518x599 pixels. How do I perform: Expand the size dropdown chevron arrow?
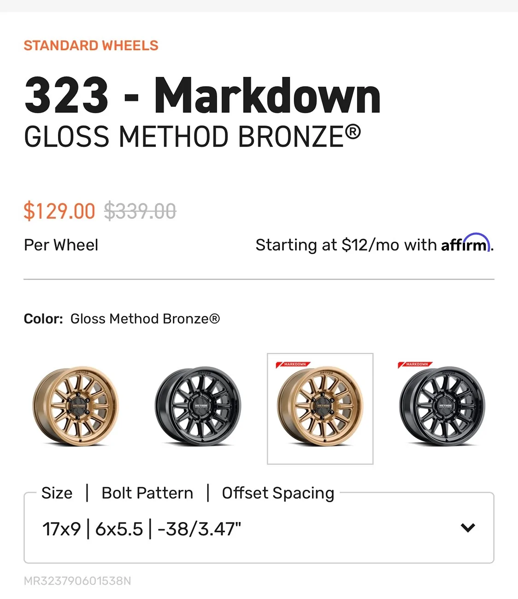pos(468,528)
